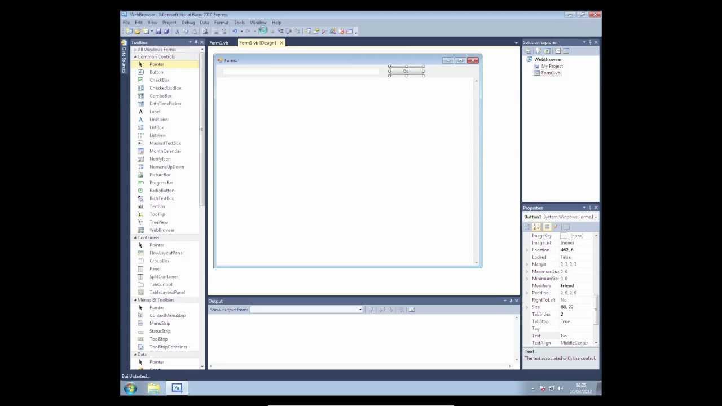The width and height of the screenshot is (722, 406).
Task: Click the Alphabetical sort icon in Properties
Action: [x=536, y=227]
